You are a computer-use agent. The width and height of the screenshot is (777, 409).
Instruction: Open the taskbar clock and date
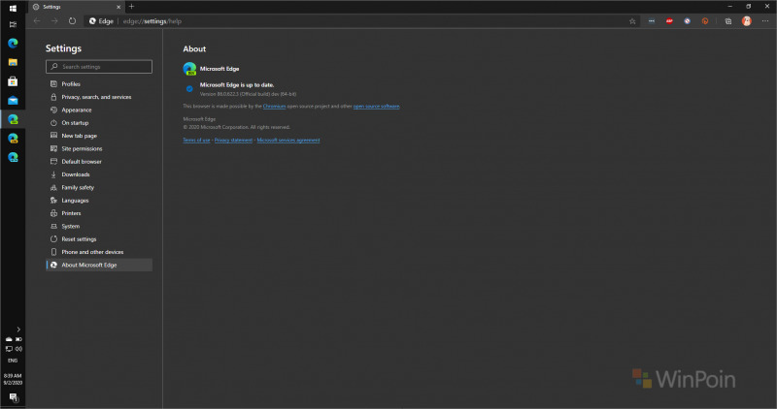[x=13, y=379]
